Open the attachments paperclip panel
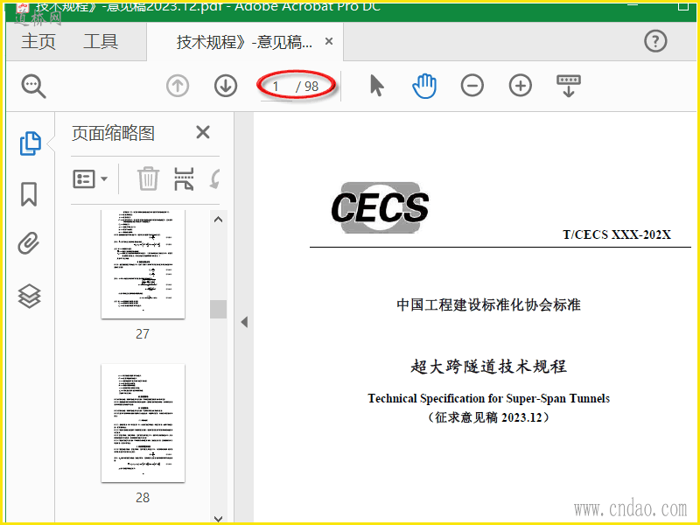Screen dimensions: 700x525 (29, 244)
